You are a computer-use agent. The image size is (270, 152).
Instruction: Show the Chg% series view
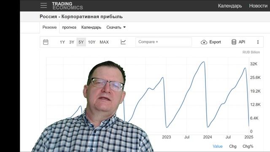point(248,147)
